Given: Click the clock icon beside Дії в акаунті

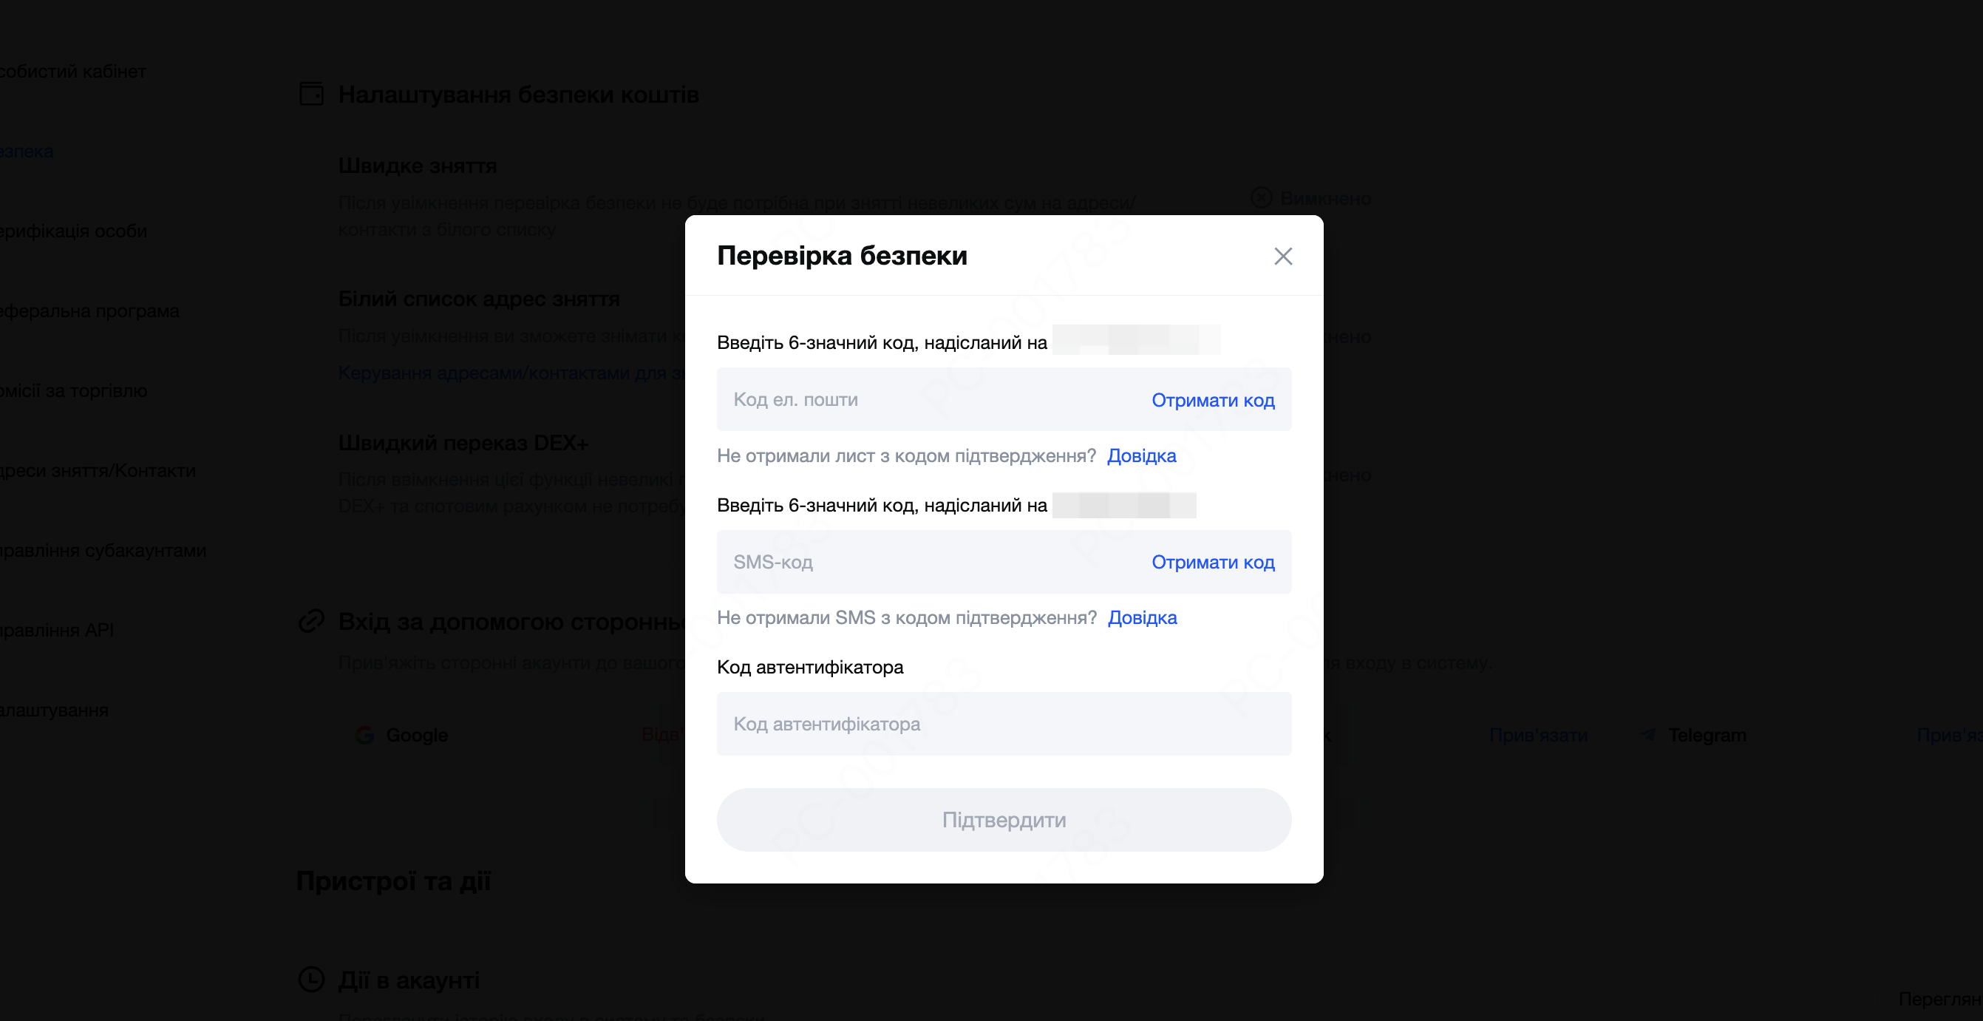Looking at the screenshot, I should click(311, 980).
